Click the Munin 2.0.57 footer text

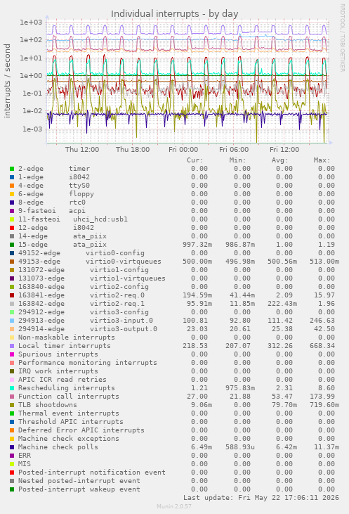pos(174,506)
